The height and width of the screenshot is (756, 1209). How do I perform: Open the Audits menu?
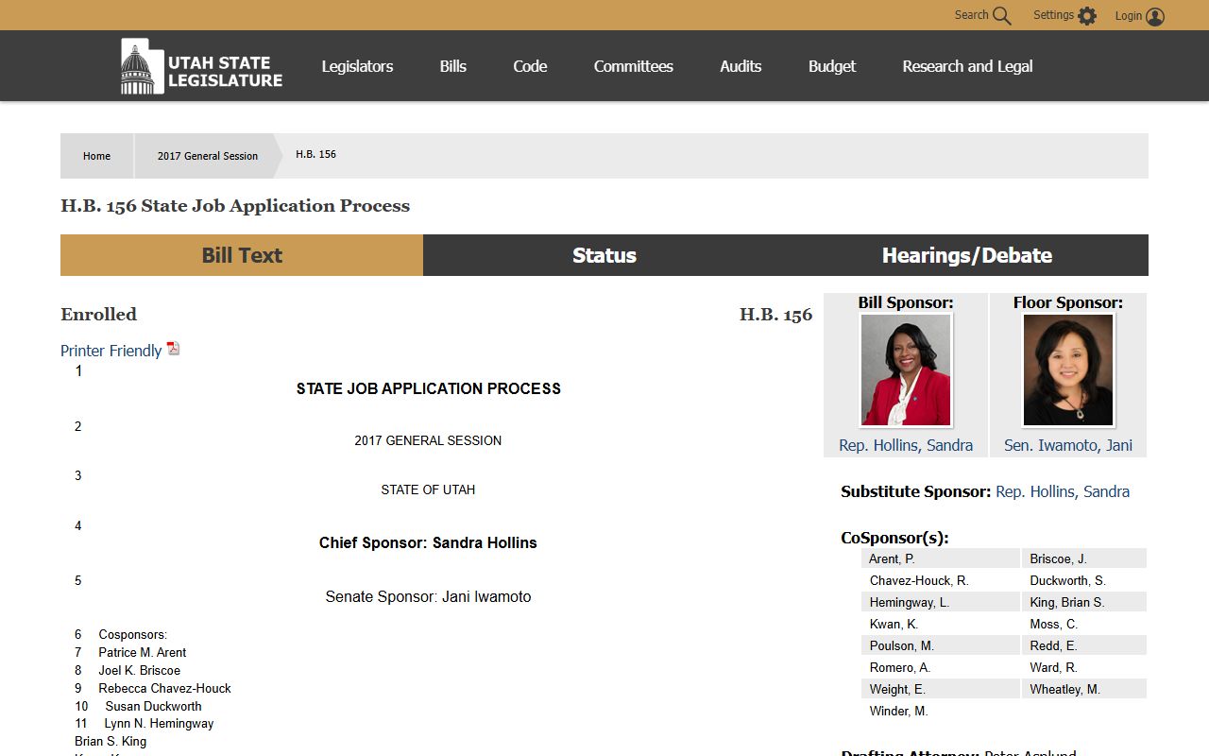[741, 66]
